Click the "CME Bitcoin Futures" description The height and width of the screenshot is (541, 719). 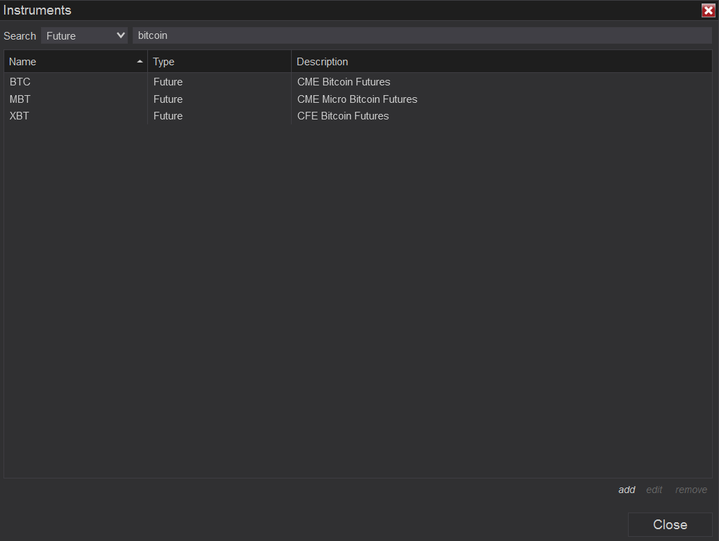click(x=344, y=82)
